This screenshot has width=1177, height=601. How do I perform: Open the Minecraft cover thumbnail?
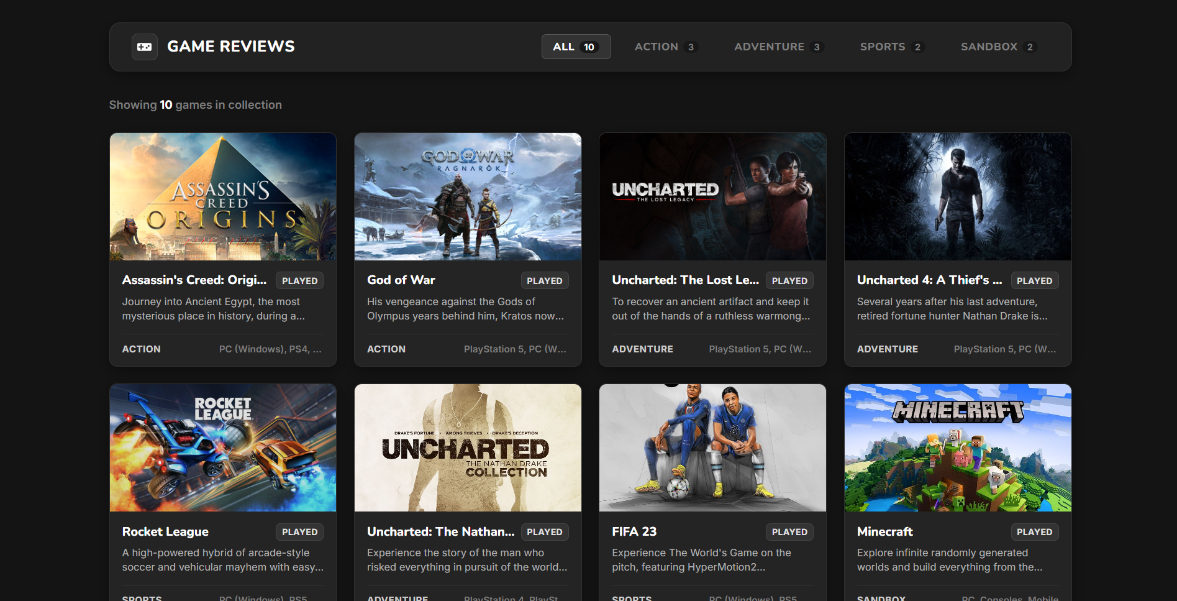coord(958,448)
